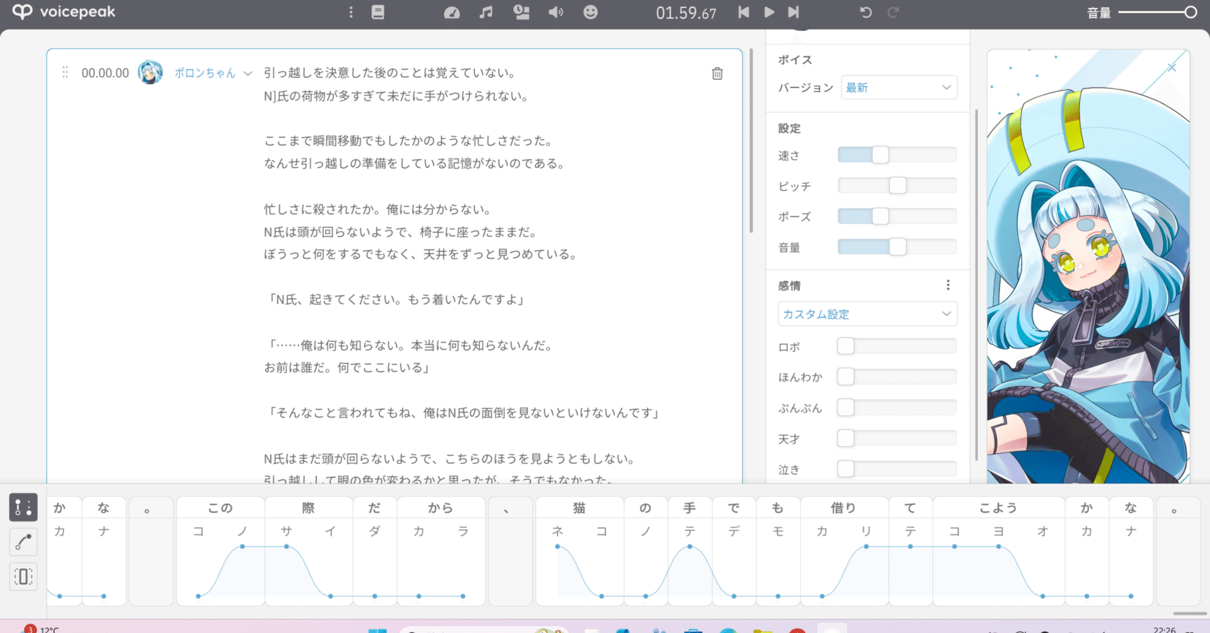1210x633 pixels.
Task: Click the ポロンちゃん avatar thumbnail
Action: [x=151, y=72]
